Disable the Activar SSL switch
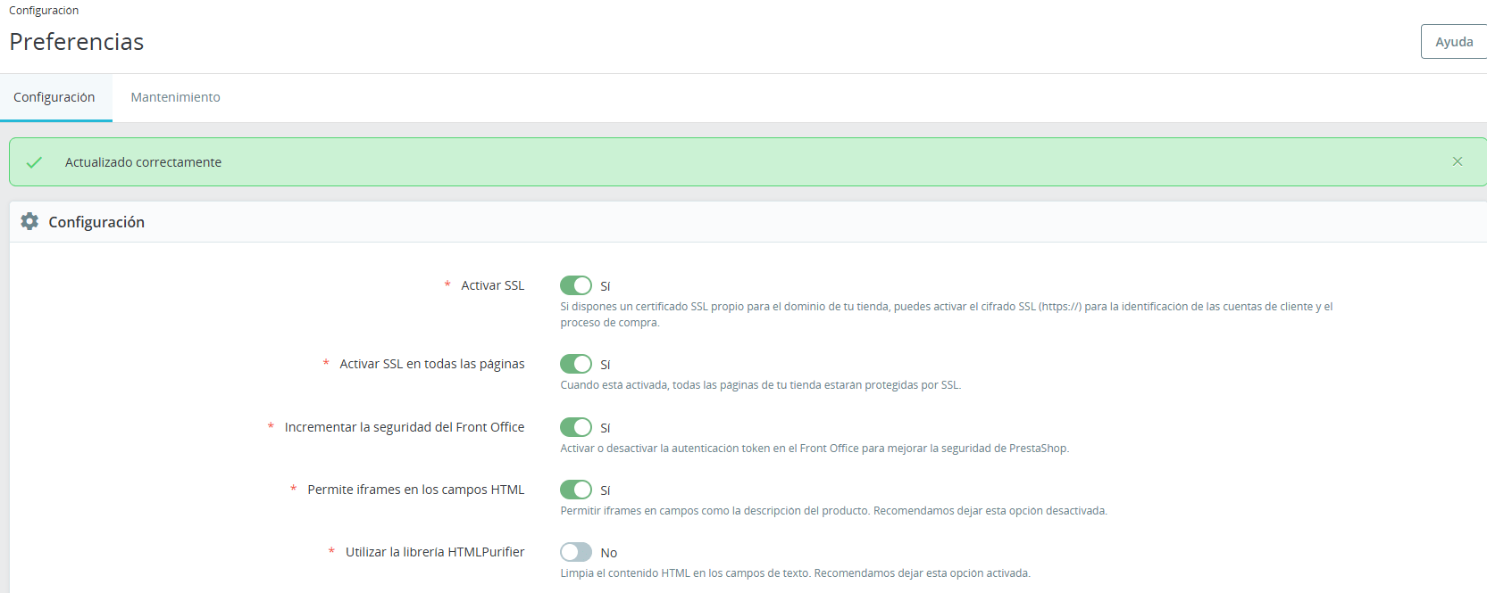The image size is (1487, 593). (576, 285)
